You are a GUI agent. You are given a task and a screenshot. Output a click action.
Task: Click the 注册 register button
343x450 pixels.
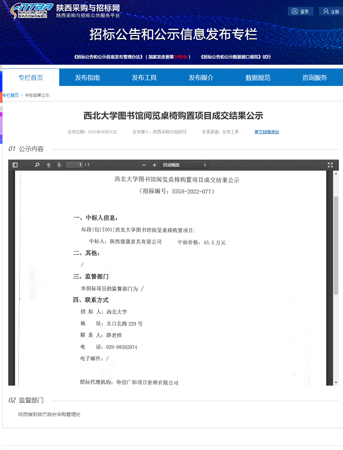331,11
